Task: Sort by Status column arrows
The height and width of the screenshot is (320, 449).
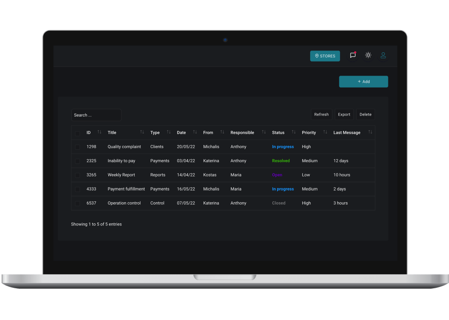Action: 294,132
